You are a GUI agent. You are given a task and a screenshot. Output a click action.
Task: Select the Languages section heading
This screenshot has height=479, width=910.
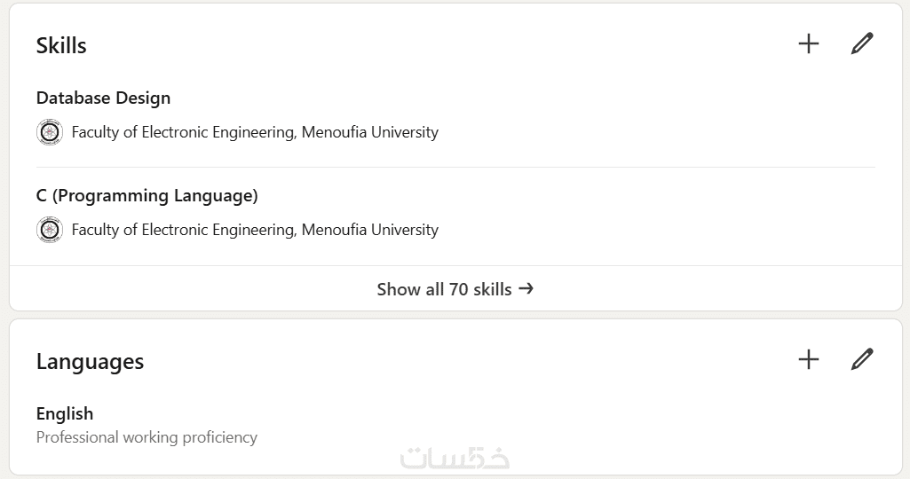tap(90, 361)
